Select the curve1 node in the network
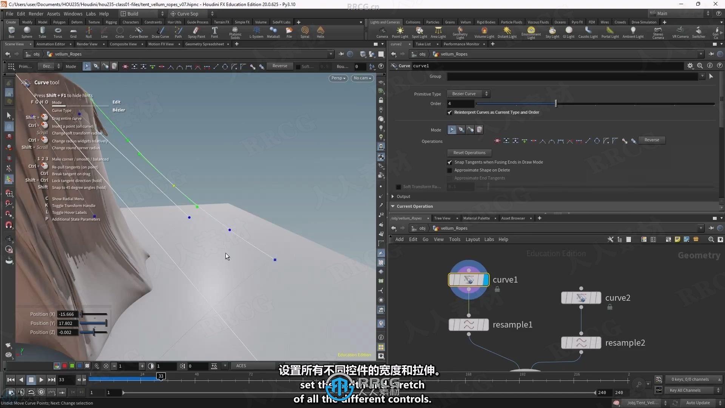725x408 pixels. [x=469, y=280]
